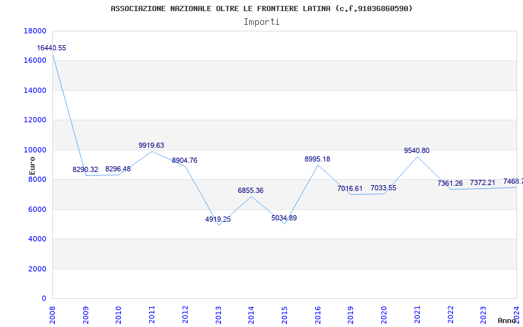Select the 5034.89 data label
This screenshot has width=523, height=327.
click(x=284, y=218)
